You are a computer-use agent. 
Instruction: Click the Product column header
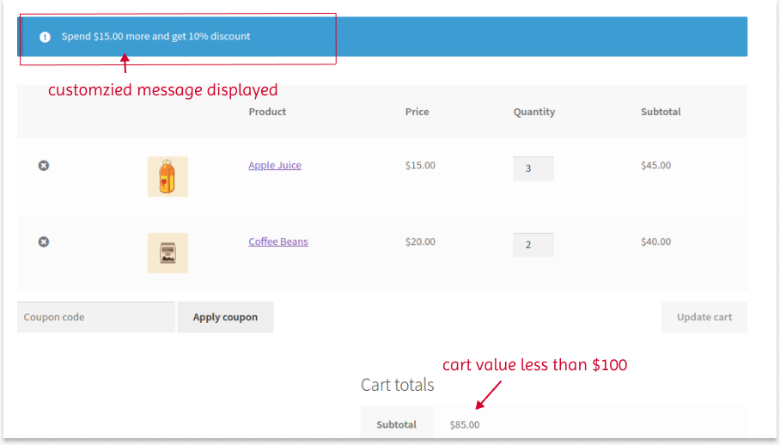267,112
